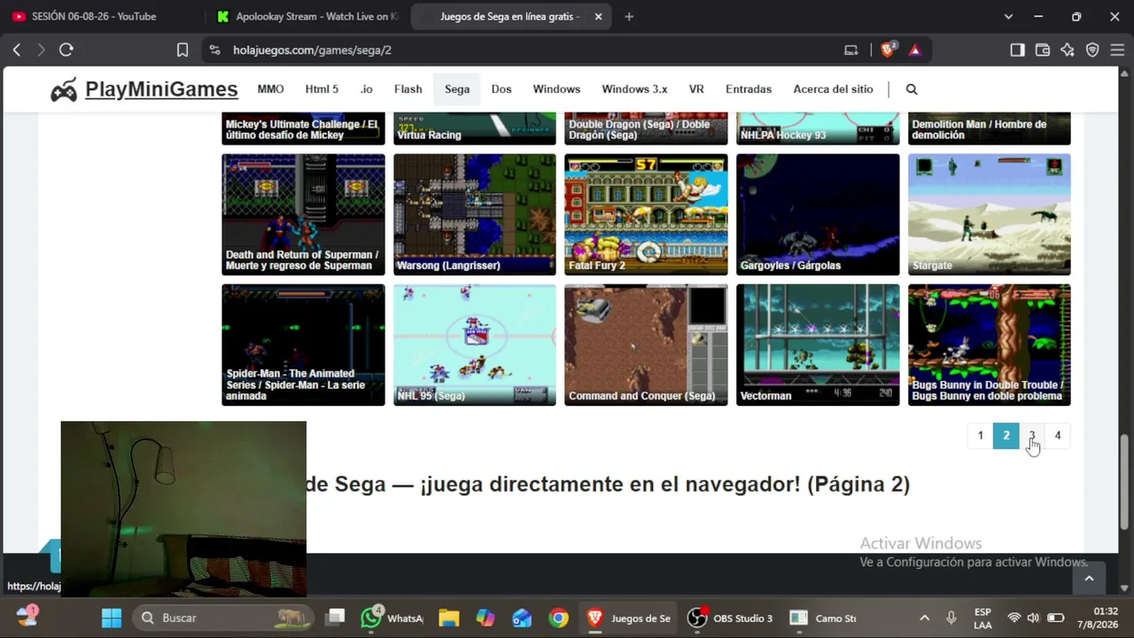This screenshot has width=1134, height=638.
Task: Expand the browser tab search dropdown arrow
Action: [1008, 16]
